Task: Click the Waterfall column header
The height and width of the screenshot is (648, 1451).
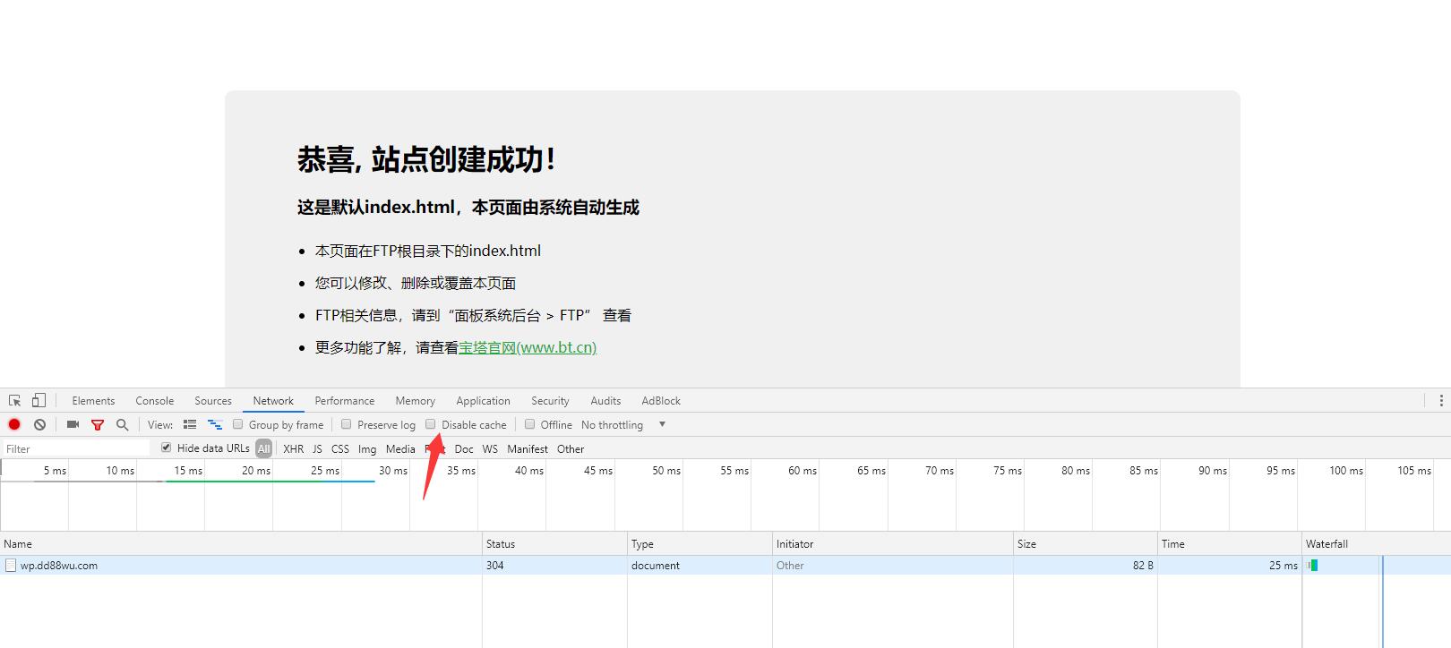Action: [x=1377, y=544]
